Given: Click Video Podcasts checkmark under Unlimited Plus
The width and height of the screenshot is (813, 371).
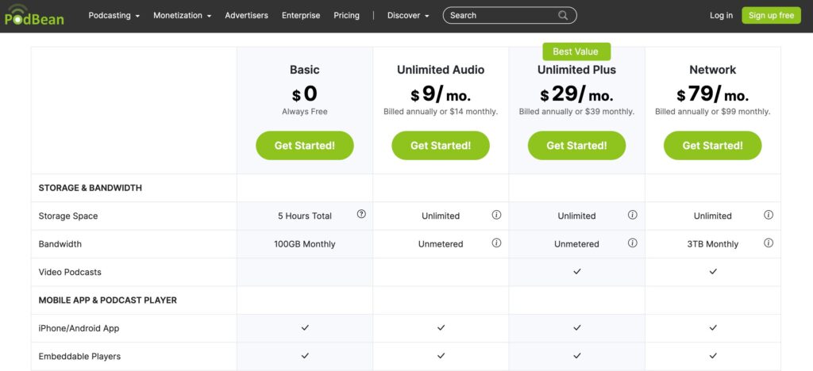Looking at the screenshot, I should pos(576,271).
